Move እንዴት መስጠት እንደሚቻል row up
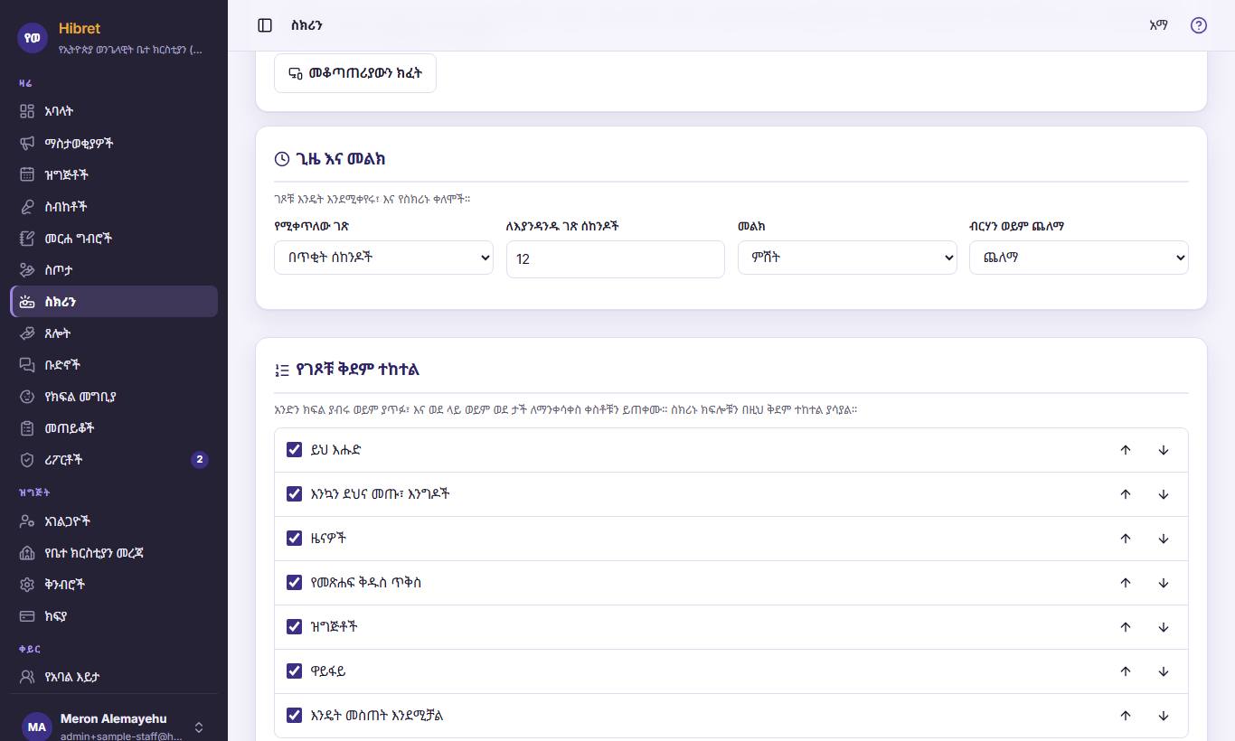Screen dimensions: 1235x741 1126,716
